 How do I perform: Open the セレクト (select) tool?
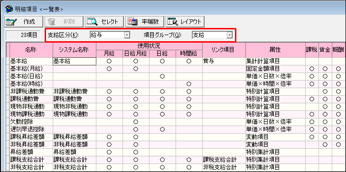click(x=104, y=21)
